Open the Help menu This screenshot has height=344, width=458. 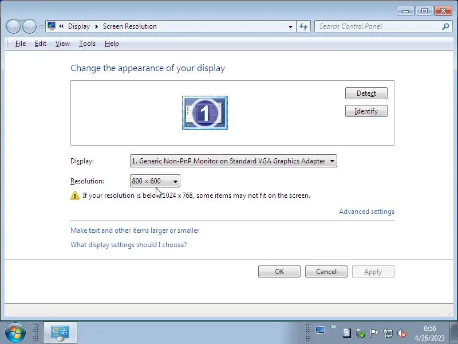pos(112,44)
